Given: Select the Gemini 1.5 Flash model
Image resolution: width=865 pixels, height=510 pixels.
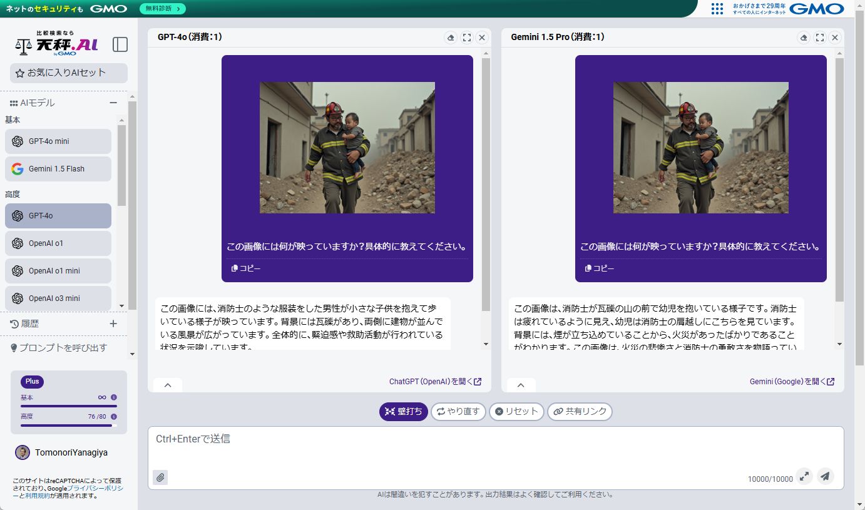Looking at the screenshot, I should pos(58,168).
